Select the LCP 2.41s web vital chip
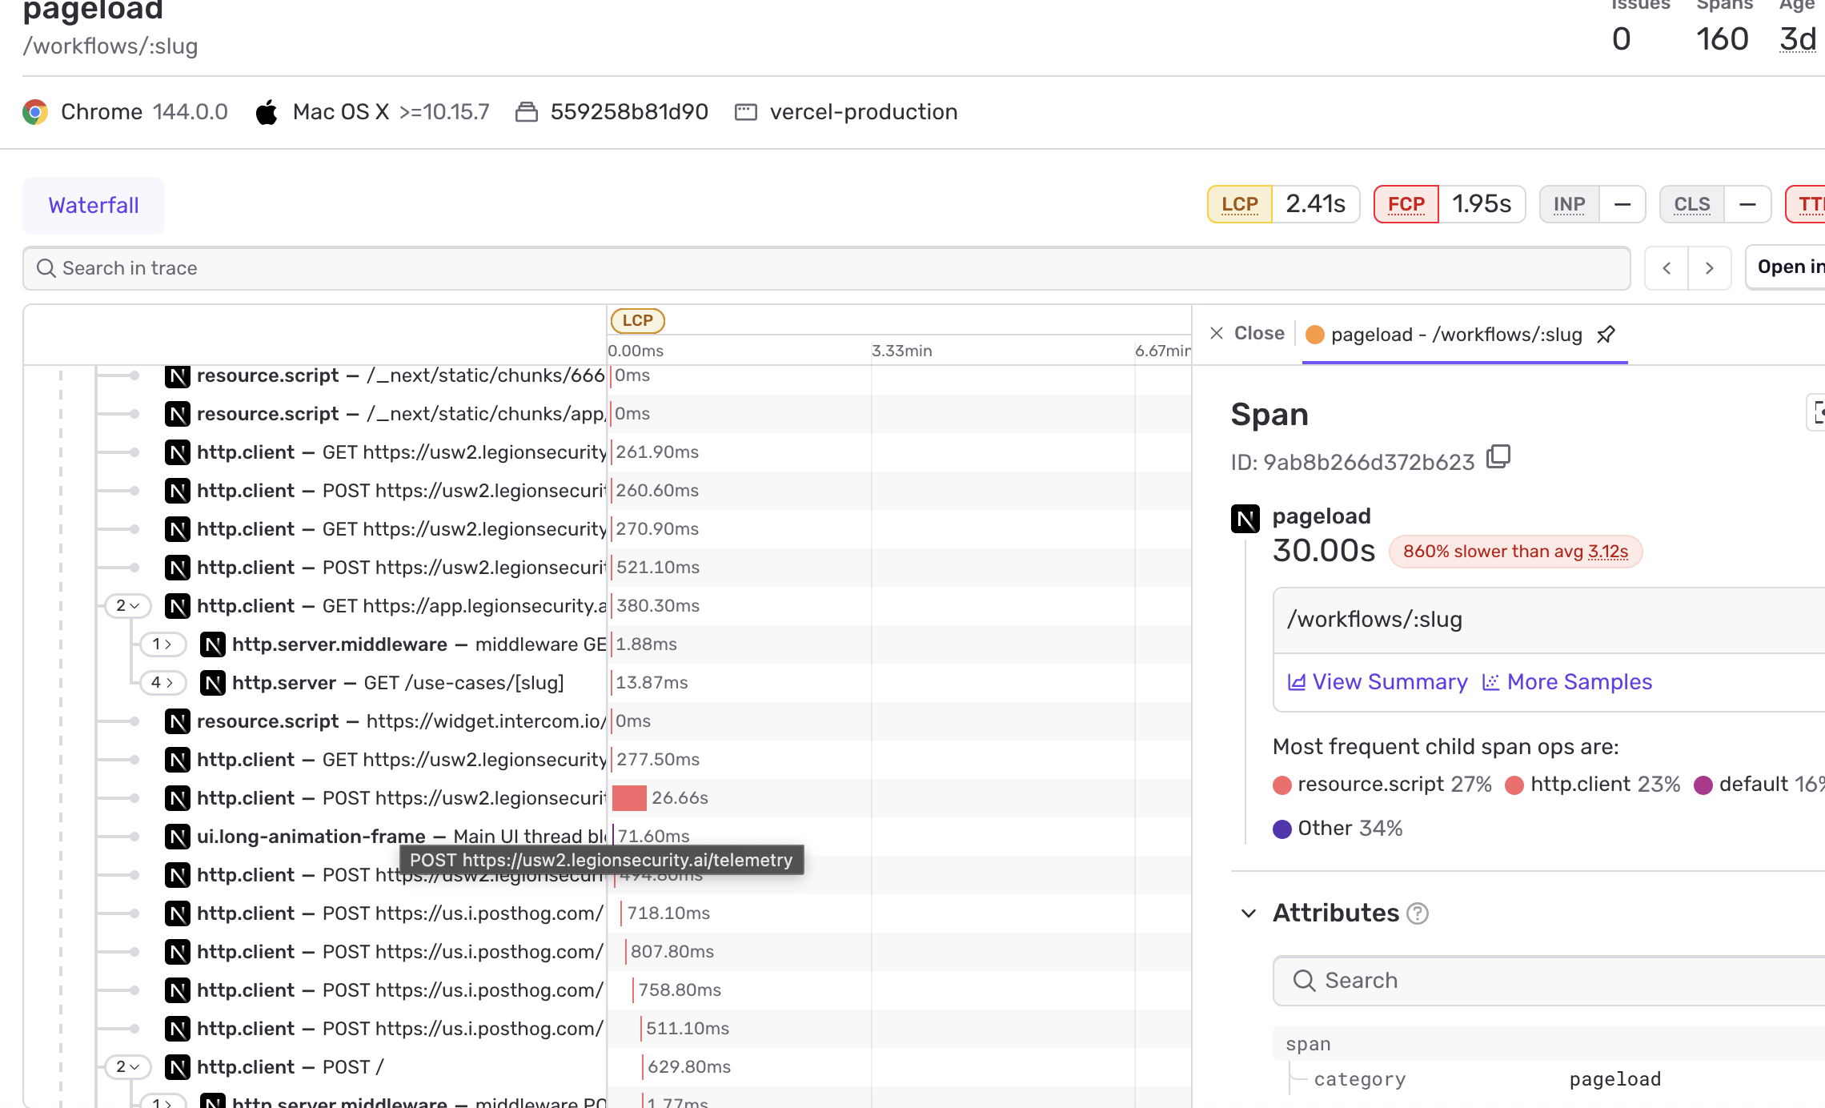The height and width of the screenshot is (1108, 1825). 1282,204
